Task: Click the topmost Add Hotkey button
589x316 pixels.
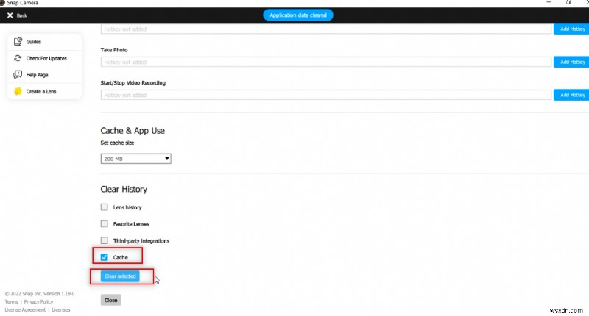Action: pos(571,29)
